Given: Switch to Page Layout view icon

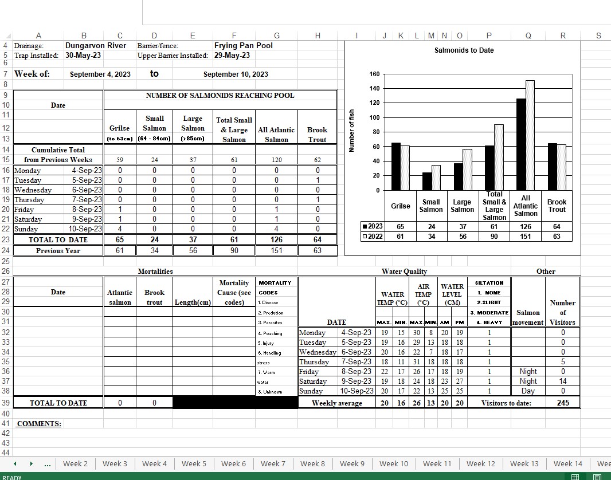Looking at the screenshot, I should click(x=597, y=477).
